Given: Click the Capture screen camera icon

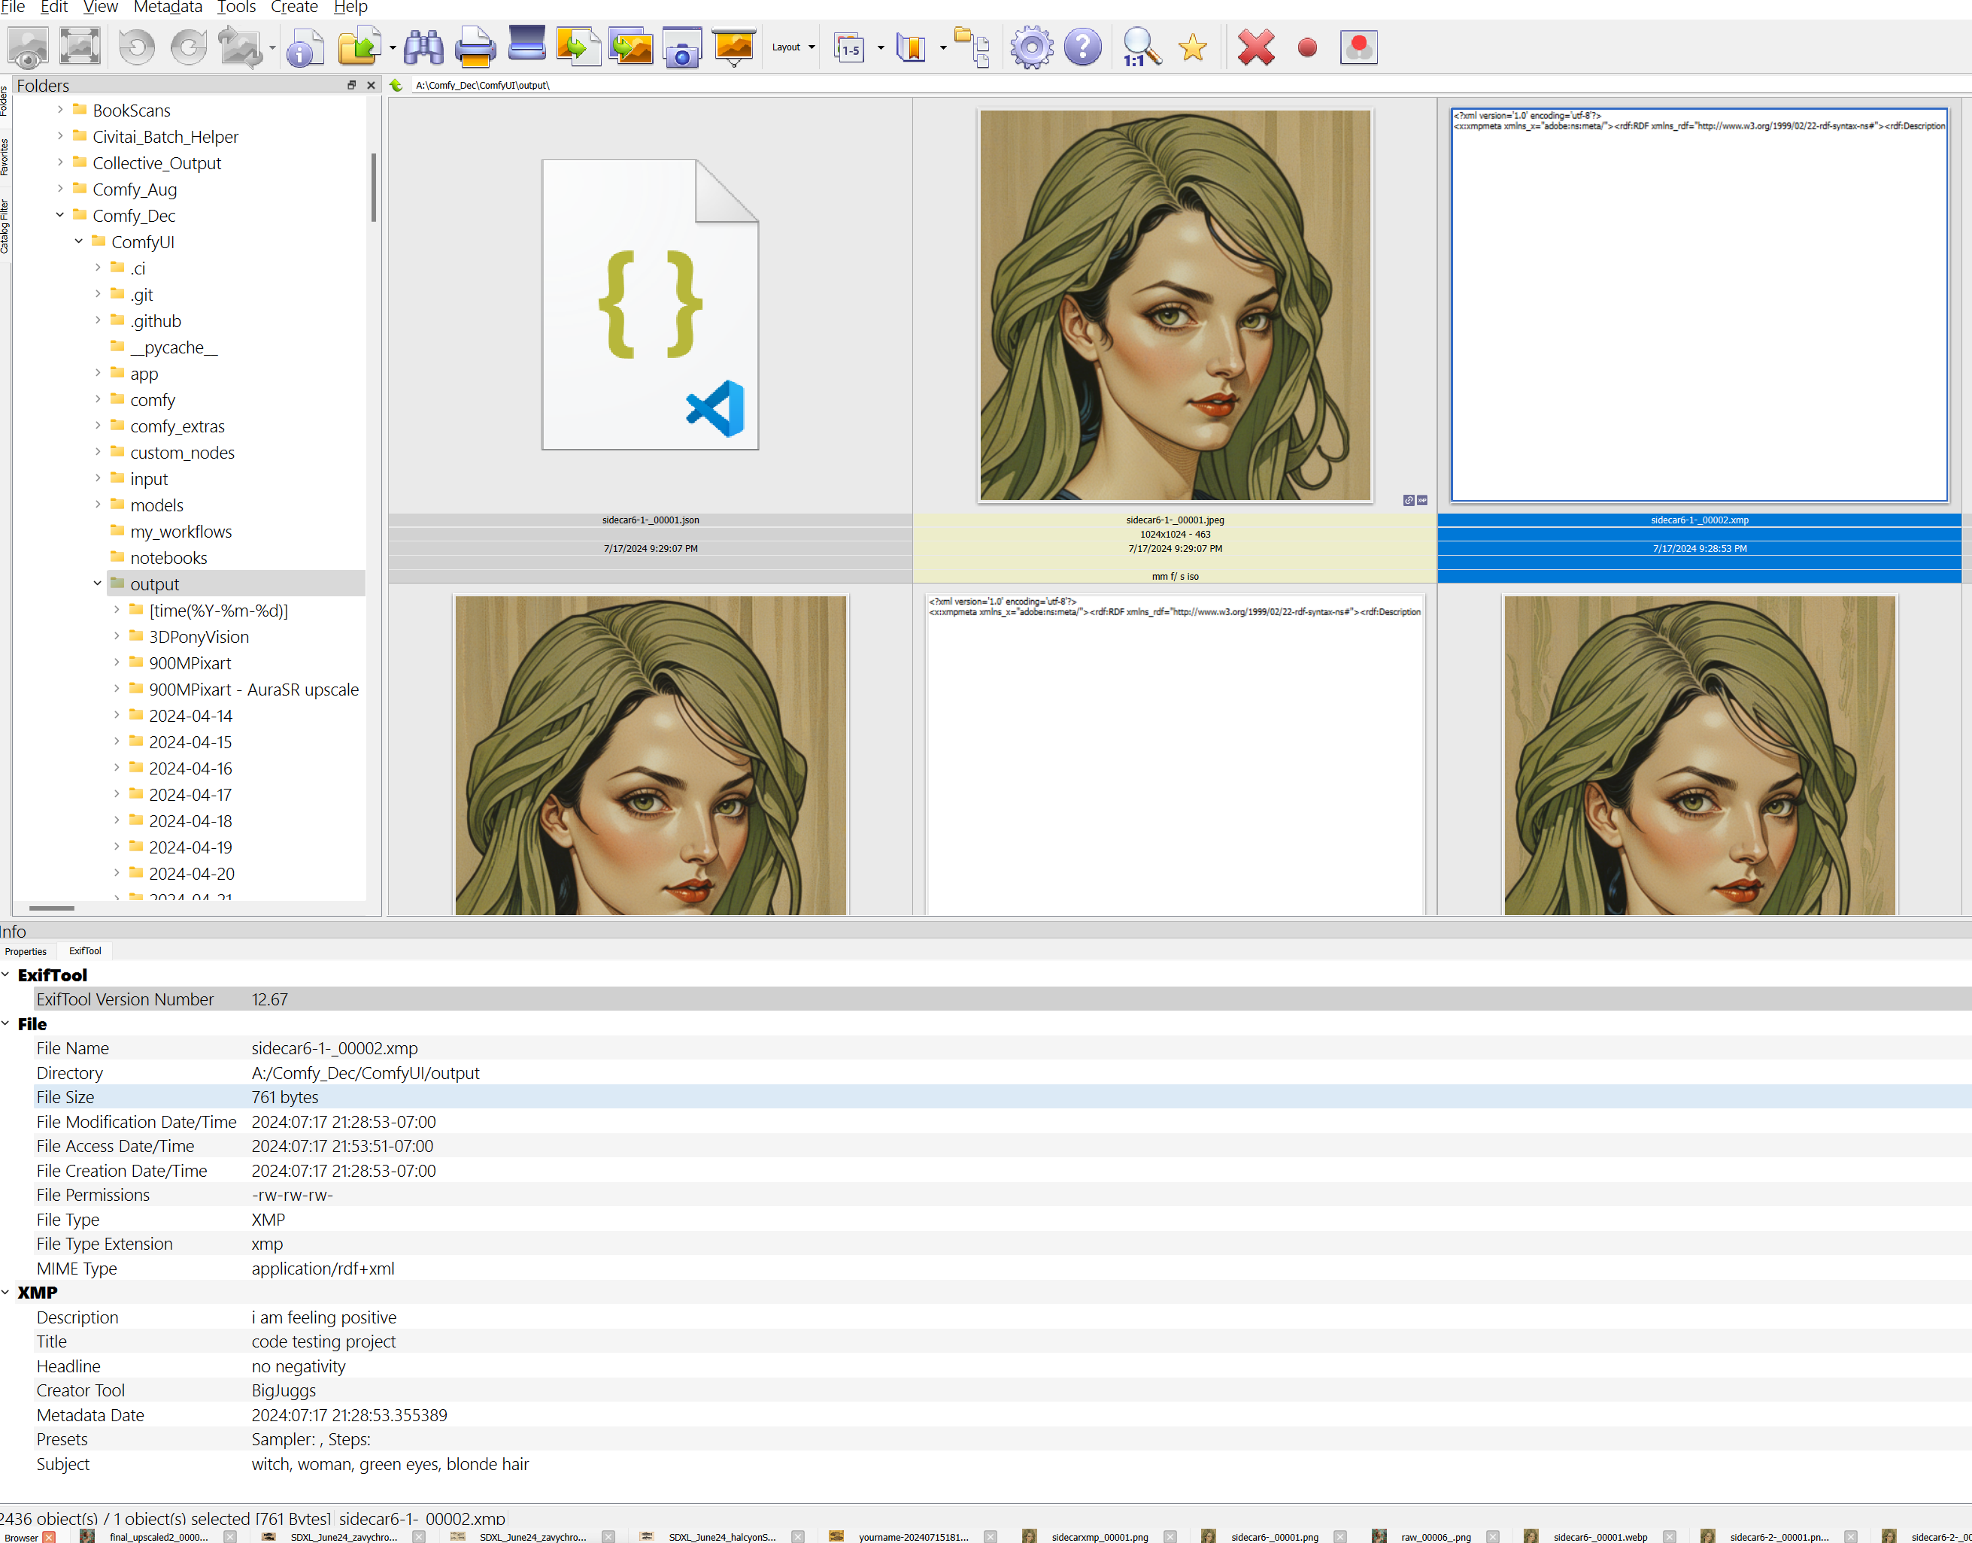Looking at the screenshot, I should pyautogui.click(x=682, y=47).
